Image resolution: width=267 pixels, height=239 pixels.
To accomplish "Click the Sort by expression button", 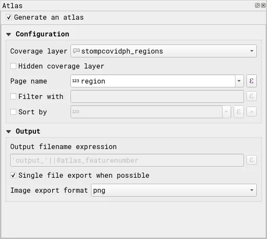I will click(x=239, y=112).
